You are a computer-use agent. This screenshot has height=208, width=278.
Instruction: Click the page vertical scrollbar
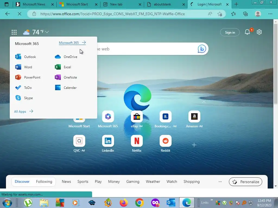point(276,63)
